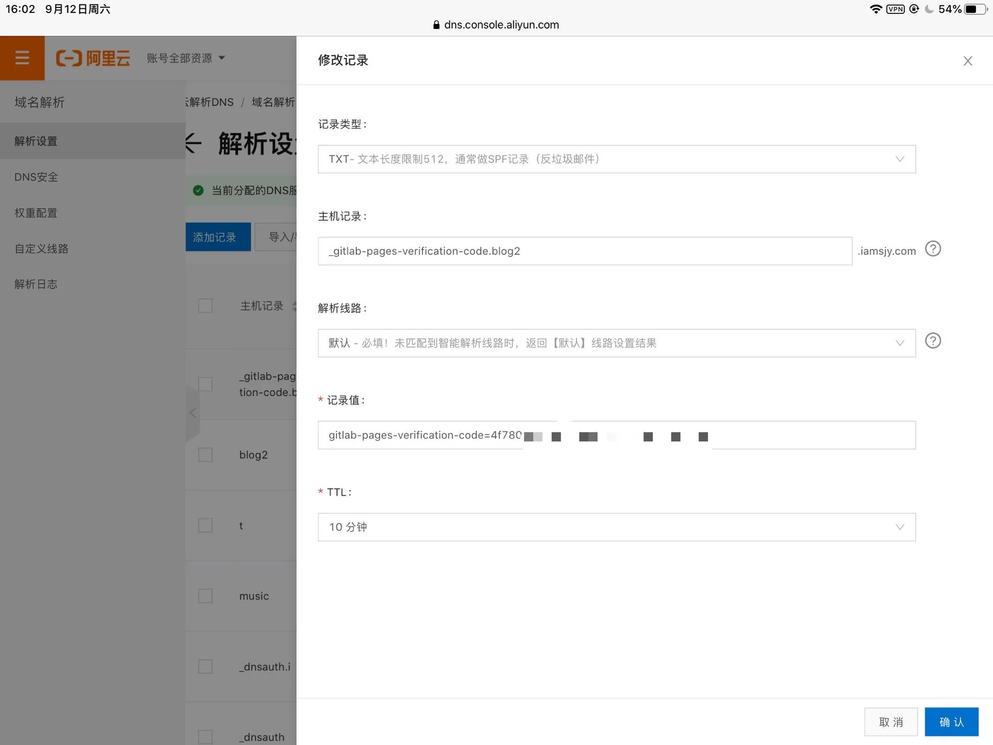
Task: Click the blog2 host record text
Action: coord(253,454)
